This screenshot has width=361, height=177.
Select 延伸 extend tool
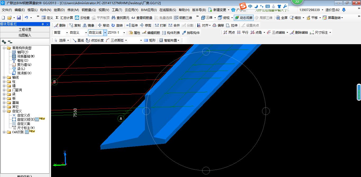tap(132, 25)
